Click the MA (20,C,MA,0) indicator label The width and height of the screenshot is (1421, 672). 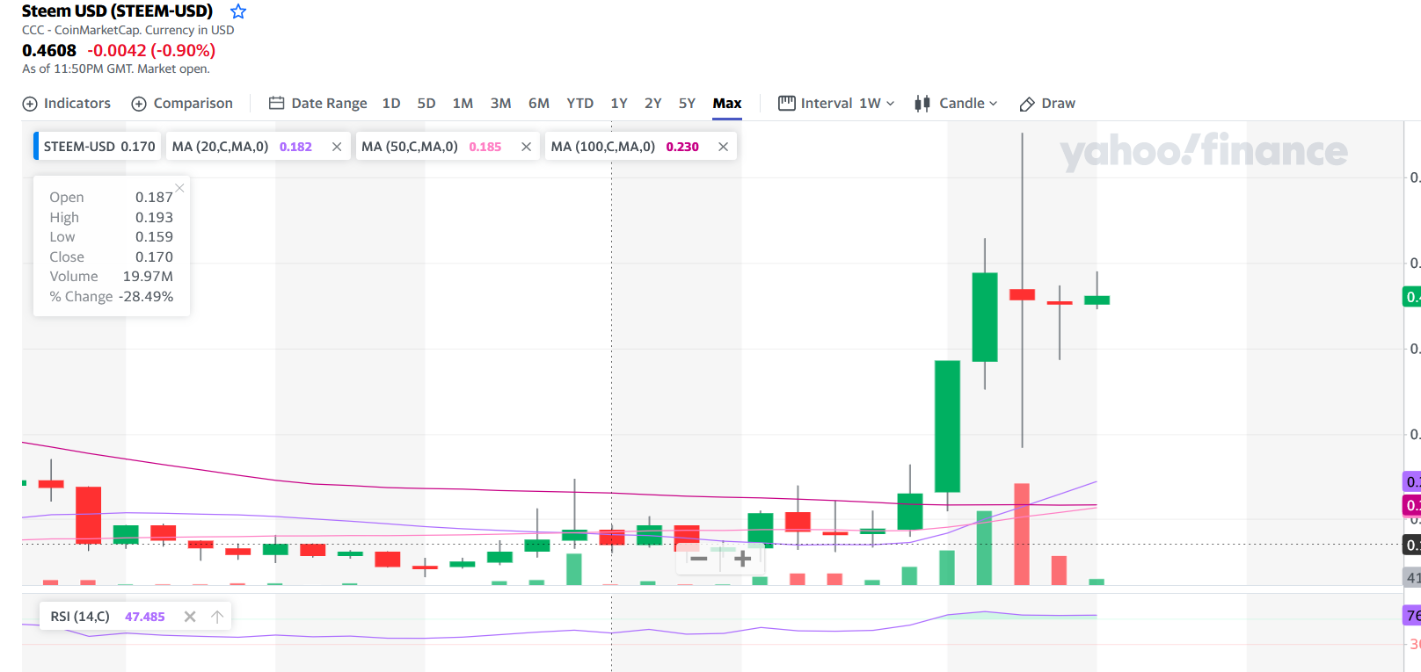point(221,147)
